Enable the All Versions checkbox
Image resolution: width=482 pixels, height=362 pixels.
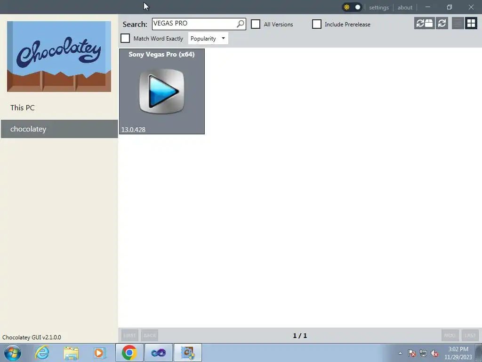point(256,24)
